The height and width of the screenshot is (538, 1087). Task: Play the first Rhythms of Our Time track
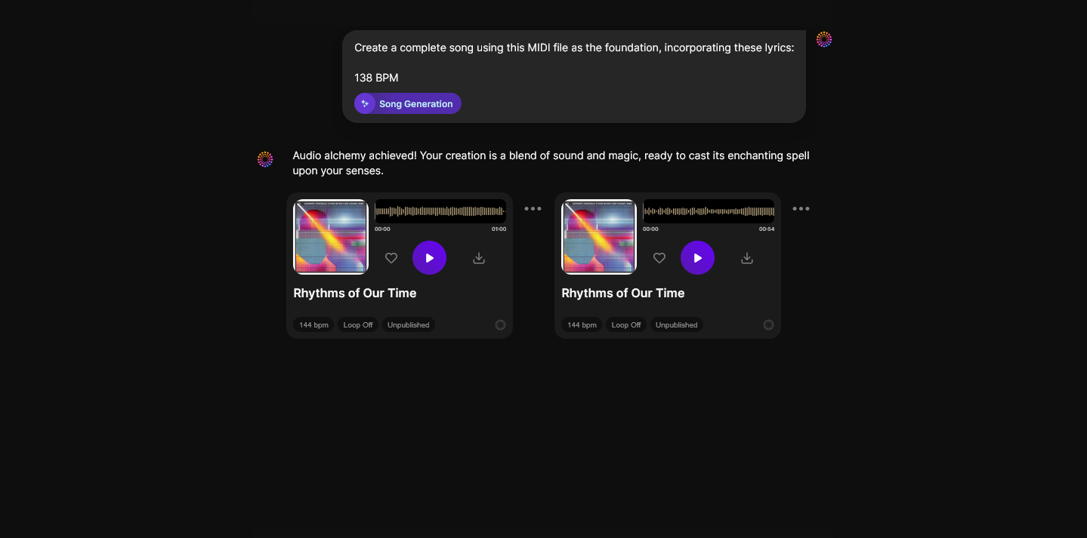point(429,258)
